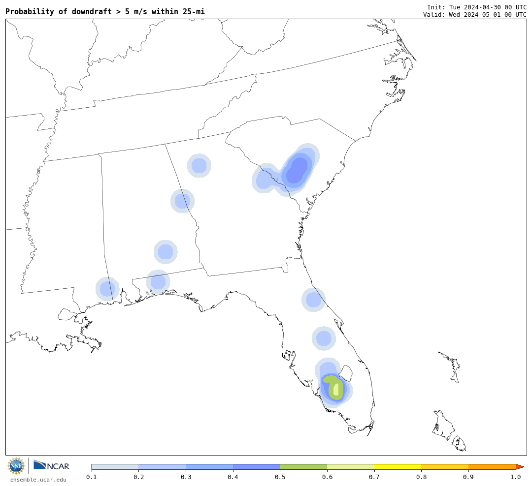The height and width of the screenshot is (486, 532).
Task: Click the 0.7 colorbar tick label
Action: 374,477
